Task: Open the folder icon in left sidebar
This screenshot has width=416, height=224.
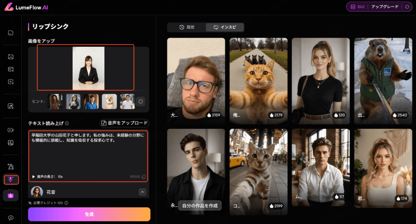Action: click(x=11, y=33)
